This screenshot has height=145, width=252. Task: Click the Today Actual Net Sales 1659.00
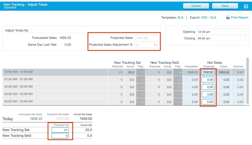(x=86, y=119)
